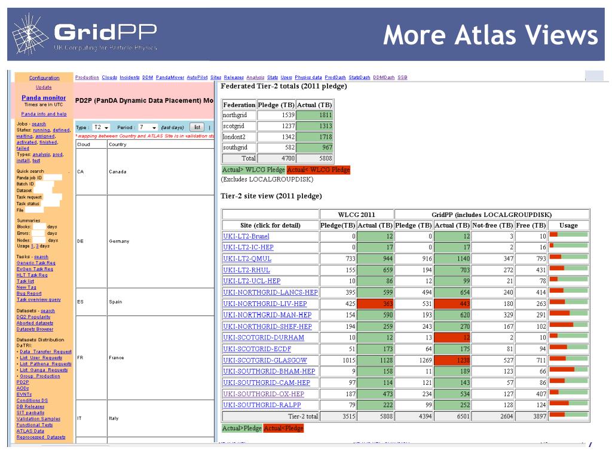Screen dimensions: 612x459
Task: Open the Period dropdown showing 7
Action: [148, 127]
